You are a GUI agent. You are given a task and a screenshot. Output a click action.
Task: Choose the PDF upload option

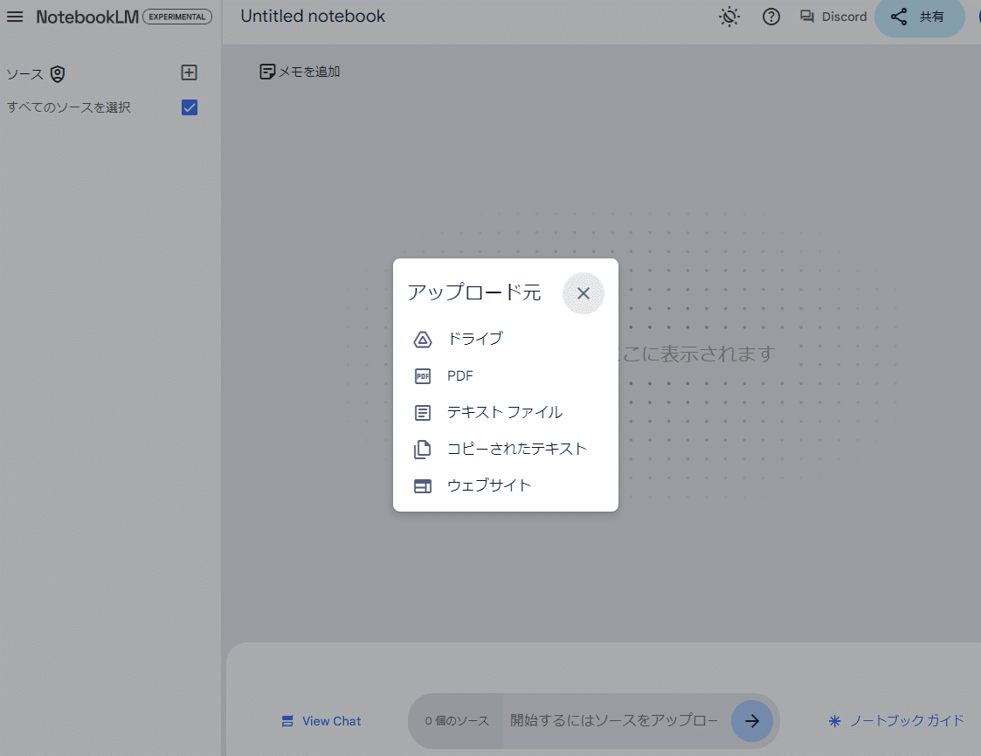pos(462,375)
